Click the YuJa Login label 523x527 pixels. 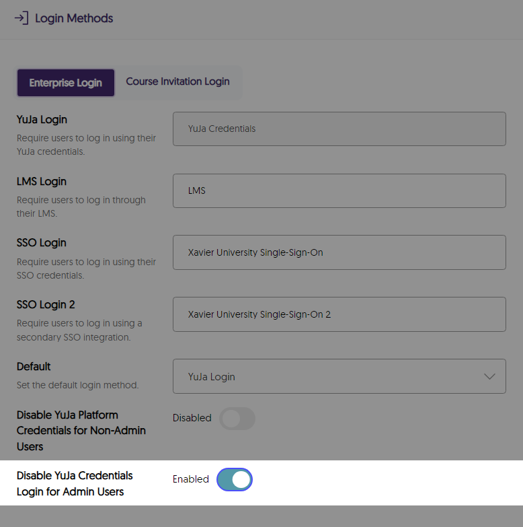click(x=42, y=120)
